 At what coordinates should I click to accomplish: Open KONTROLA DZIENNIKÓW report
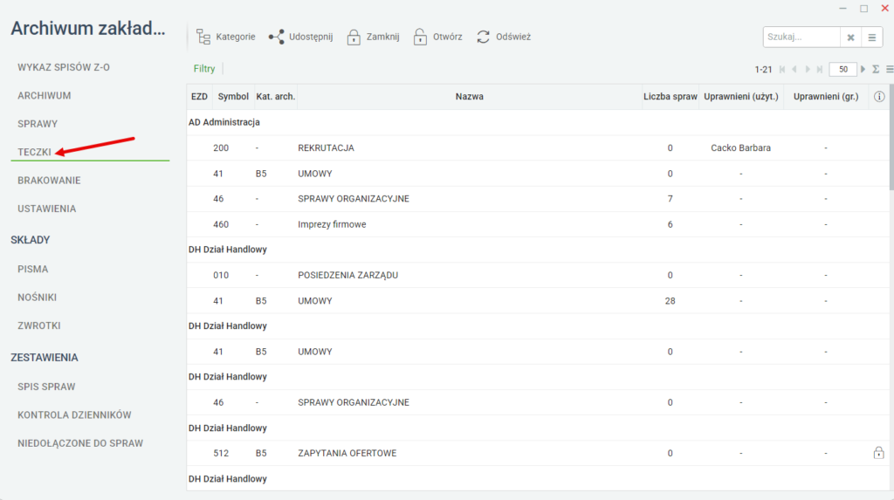point(74,415)
